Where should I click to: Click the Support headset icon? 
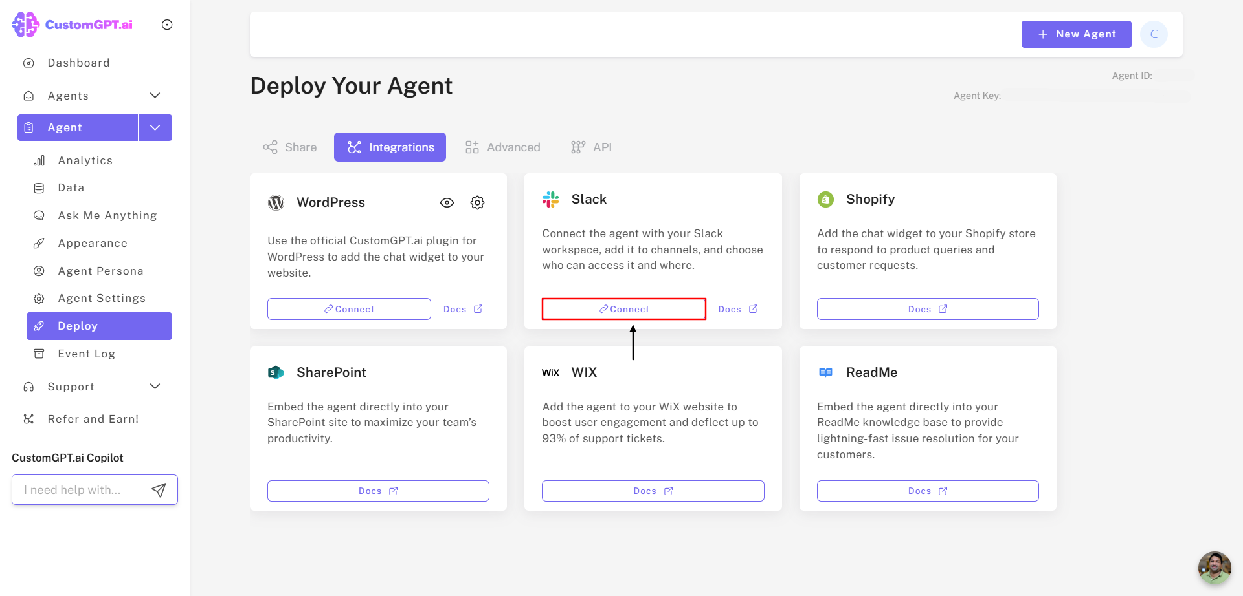point(28,387)
